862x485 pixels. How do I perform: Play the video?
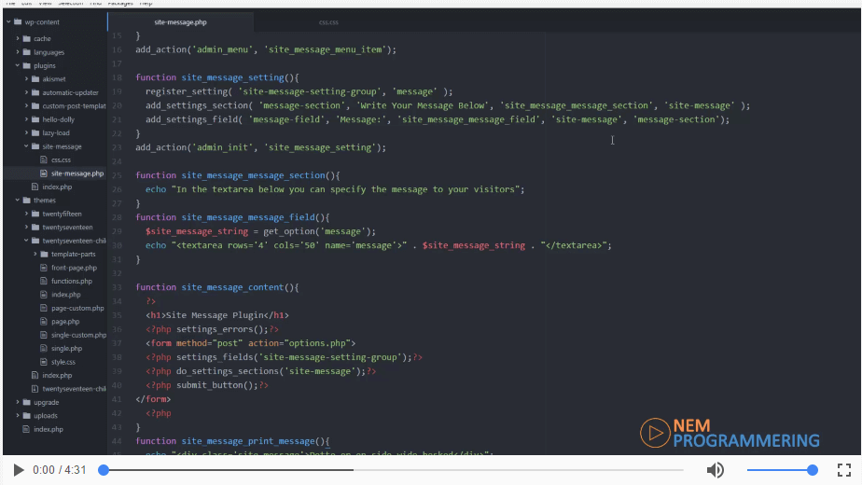(x=19, y=470)
